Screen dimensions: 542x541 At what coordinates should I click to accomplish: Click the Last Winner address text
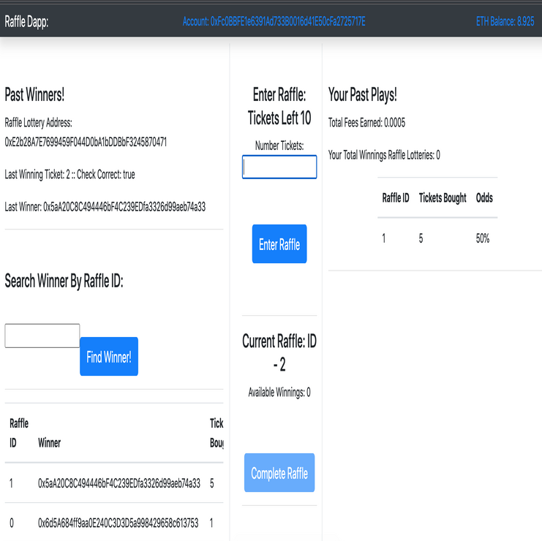click(x=105, y=207)
